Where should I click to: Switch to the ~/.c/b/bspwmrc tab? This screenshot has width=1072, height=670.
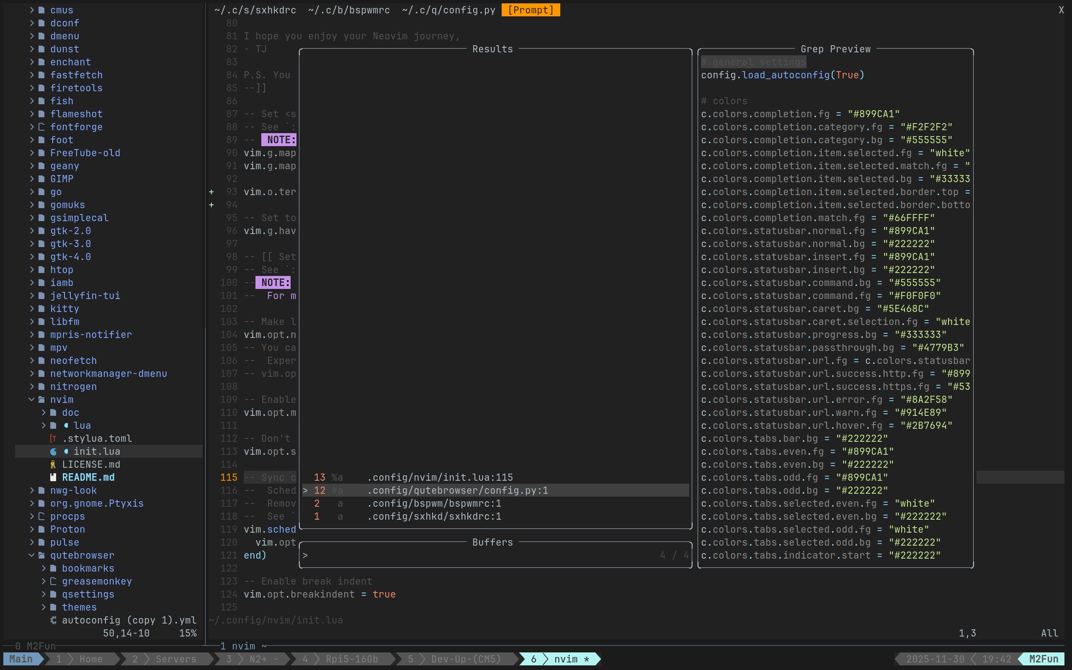click(349, 10)
